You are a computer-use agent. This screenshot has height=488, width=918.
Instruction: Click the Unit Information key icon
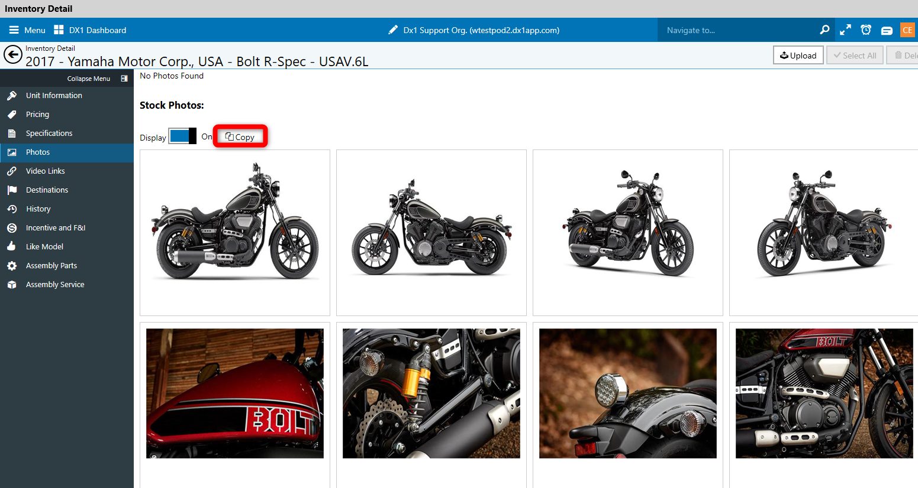pyautogui.click(x=12, y=95)
